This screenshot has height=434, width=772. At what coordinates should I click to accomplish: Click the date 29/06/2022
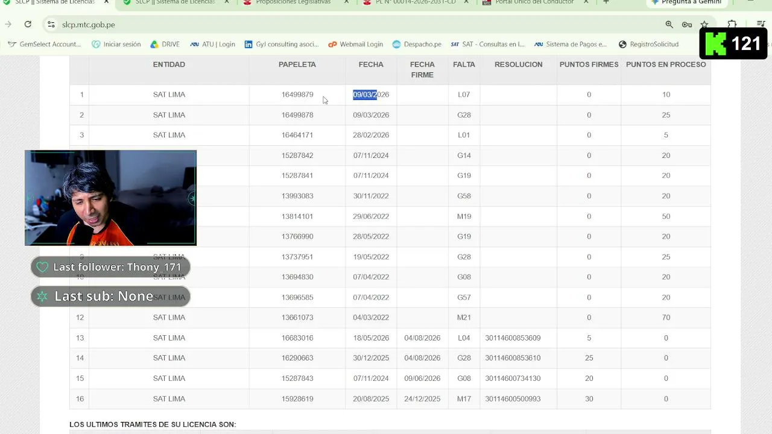tap(371, 216)
